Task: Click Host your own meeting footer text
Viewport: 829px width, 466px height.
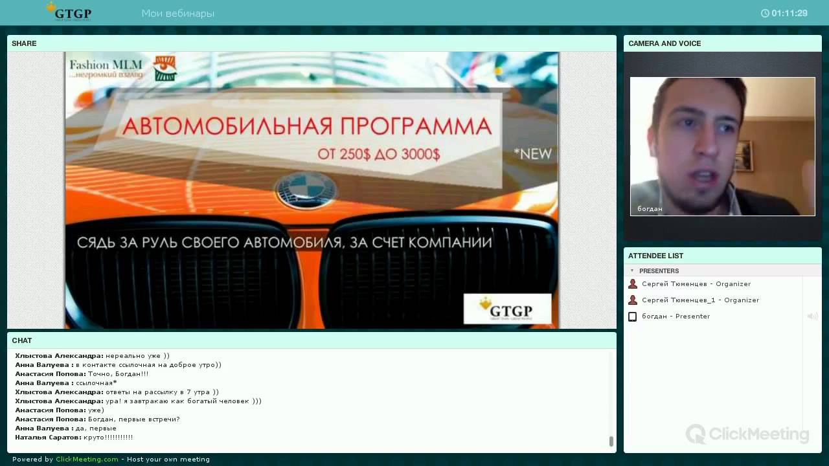Action: (168, 460)
